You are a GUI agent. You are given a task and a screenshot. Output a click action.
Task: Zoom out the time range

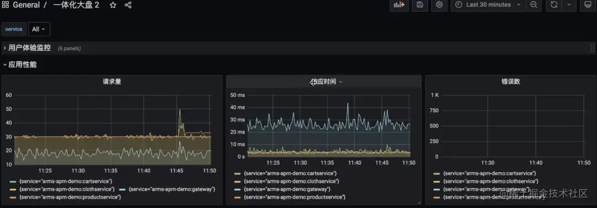tap(534, 4)
